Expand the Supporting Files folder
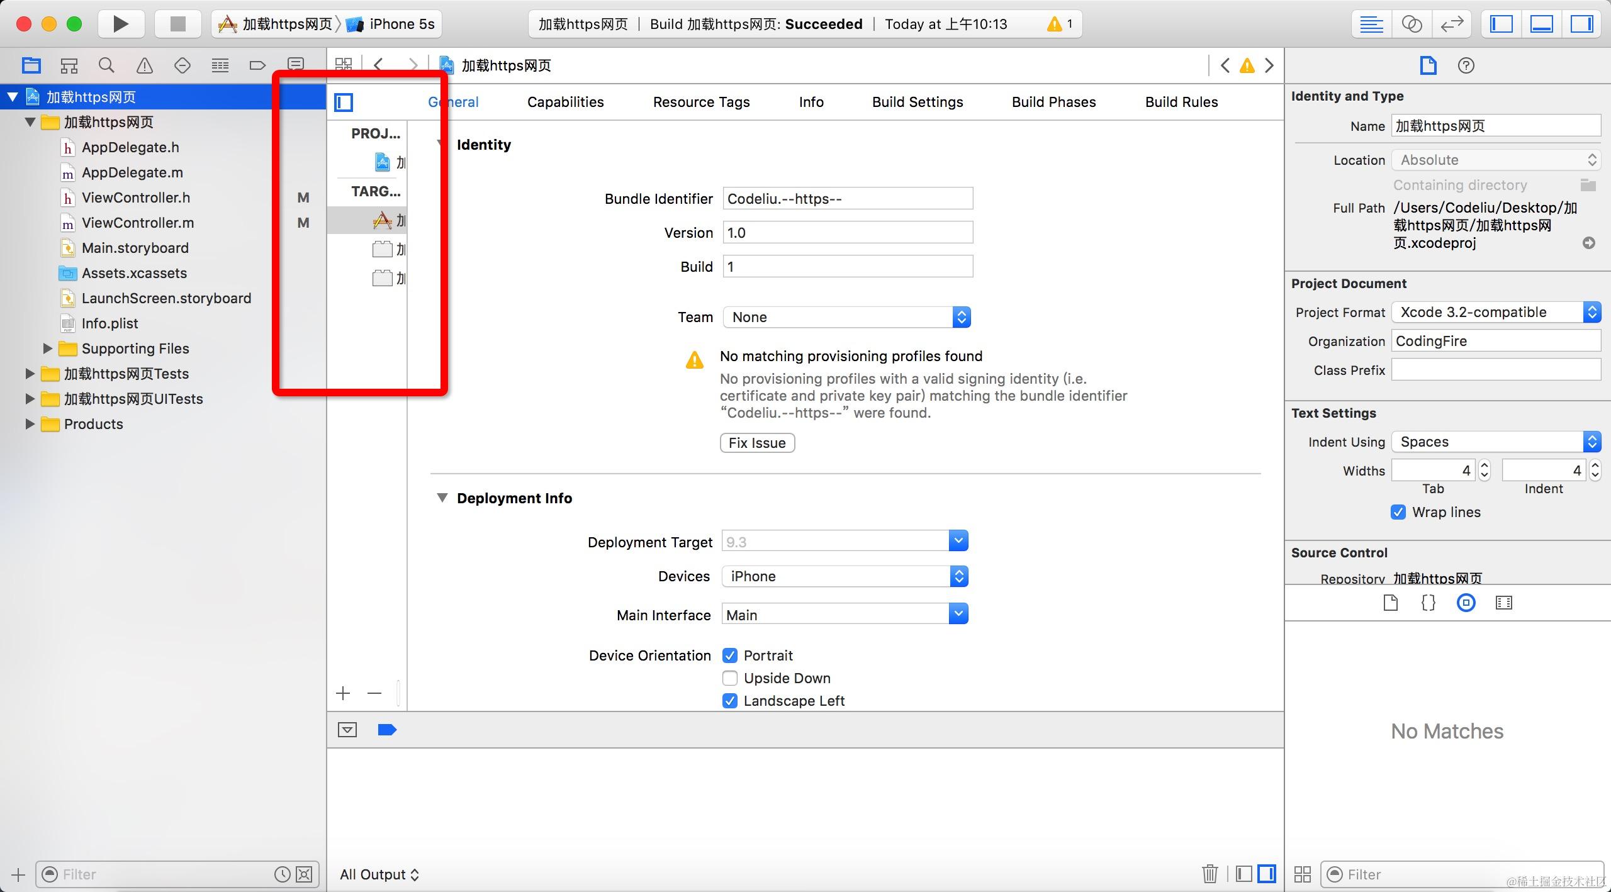Viewport: 1611px width, 892px height. pyautogui.click(x=47, y=348)
